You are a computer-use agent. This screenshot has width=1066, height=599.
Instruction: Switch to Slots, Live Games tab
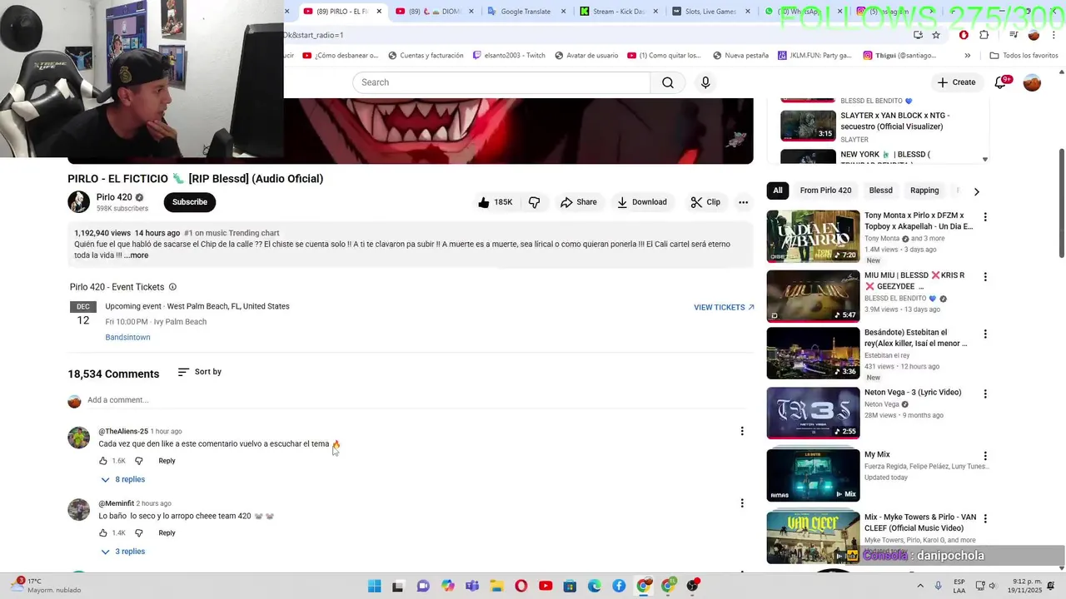pyautogui.click(x=711, y=12)
